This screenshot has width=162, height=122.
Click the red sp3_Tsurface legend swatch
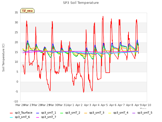click(x=11, y=113)
